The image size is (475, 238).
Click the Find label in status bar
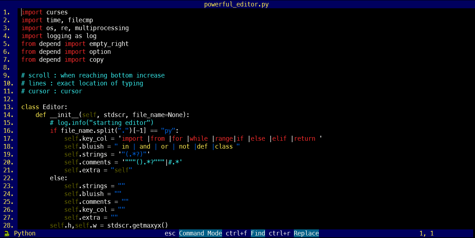(x=258, y=233)
